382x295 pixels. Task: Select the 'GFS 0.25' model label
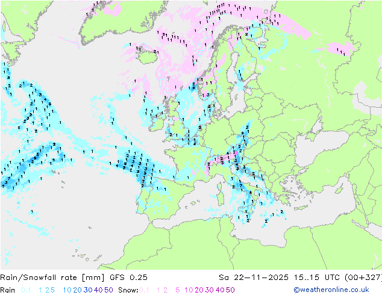128,278
